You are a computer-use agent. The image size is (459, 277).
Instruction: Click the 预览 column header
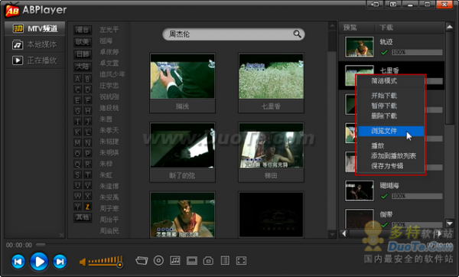[x=350, y=28]
